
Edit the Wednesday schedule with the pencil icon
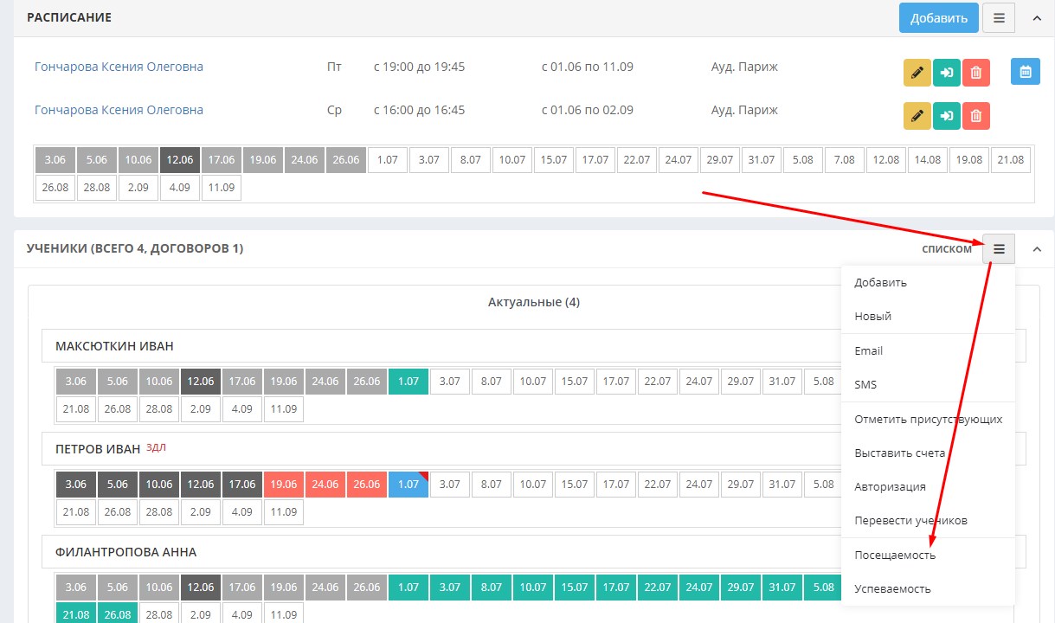point(917,116)
